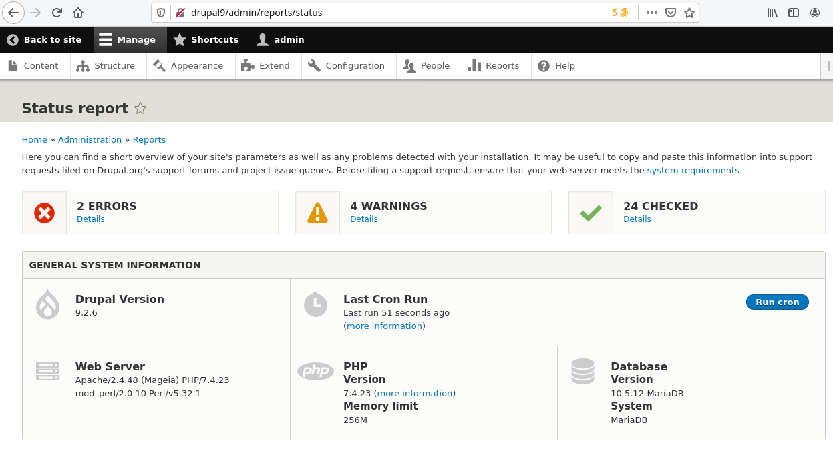This screenshot has width=833, height=451.
Task: Click the Web Server stack icon
Action: coord(48,371)
